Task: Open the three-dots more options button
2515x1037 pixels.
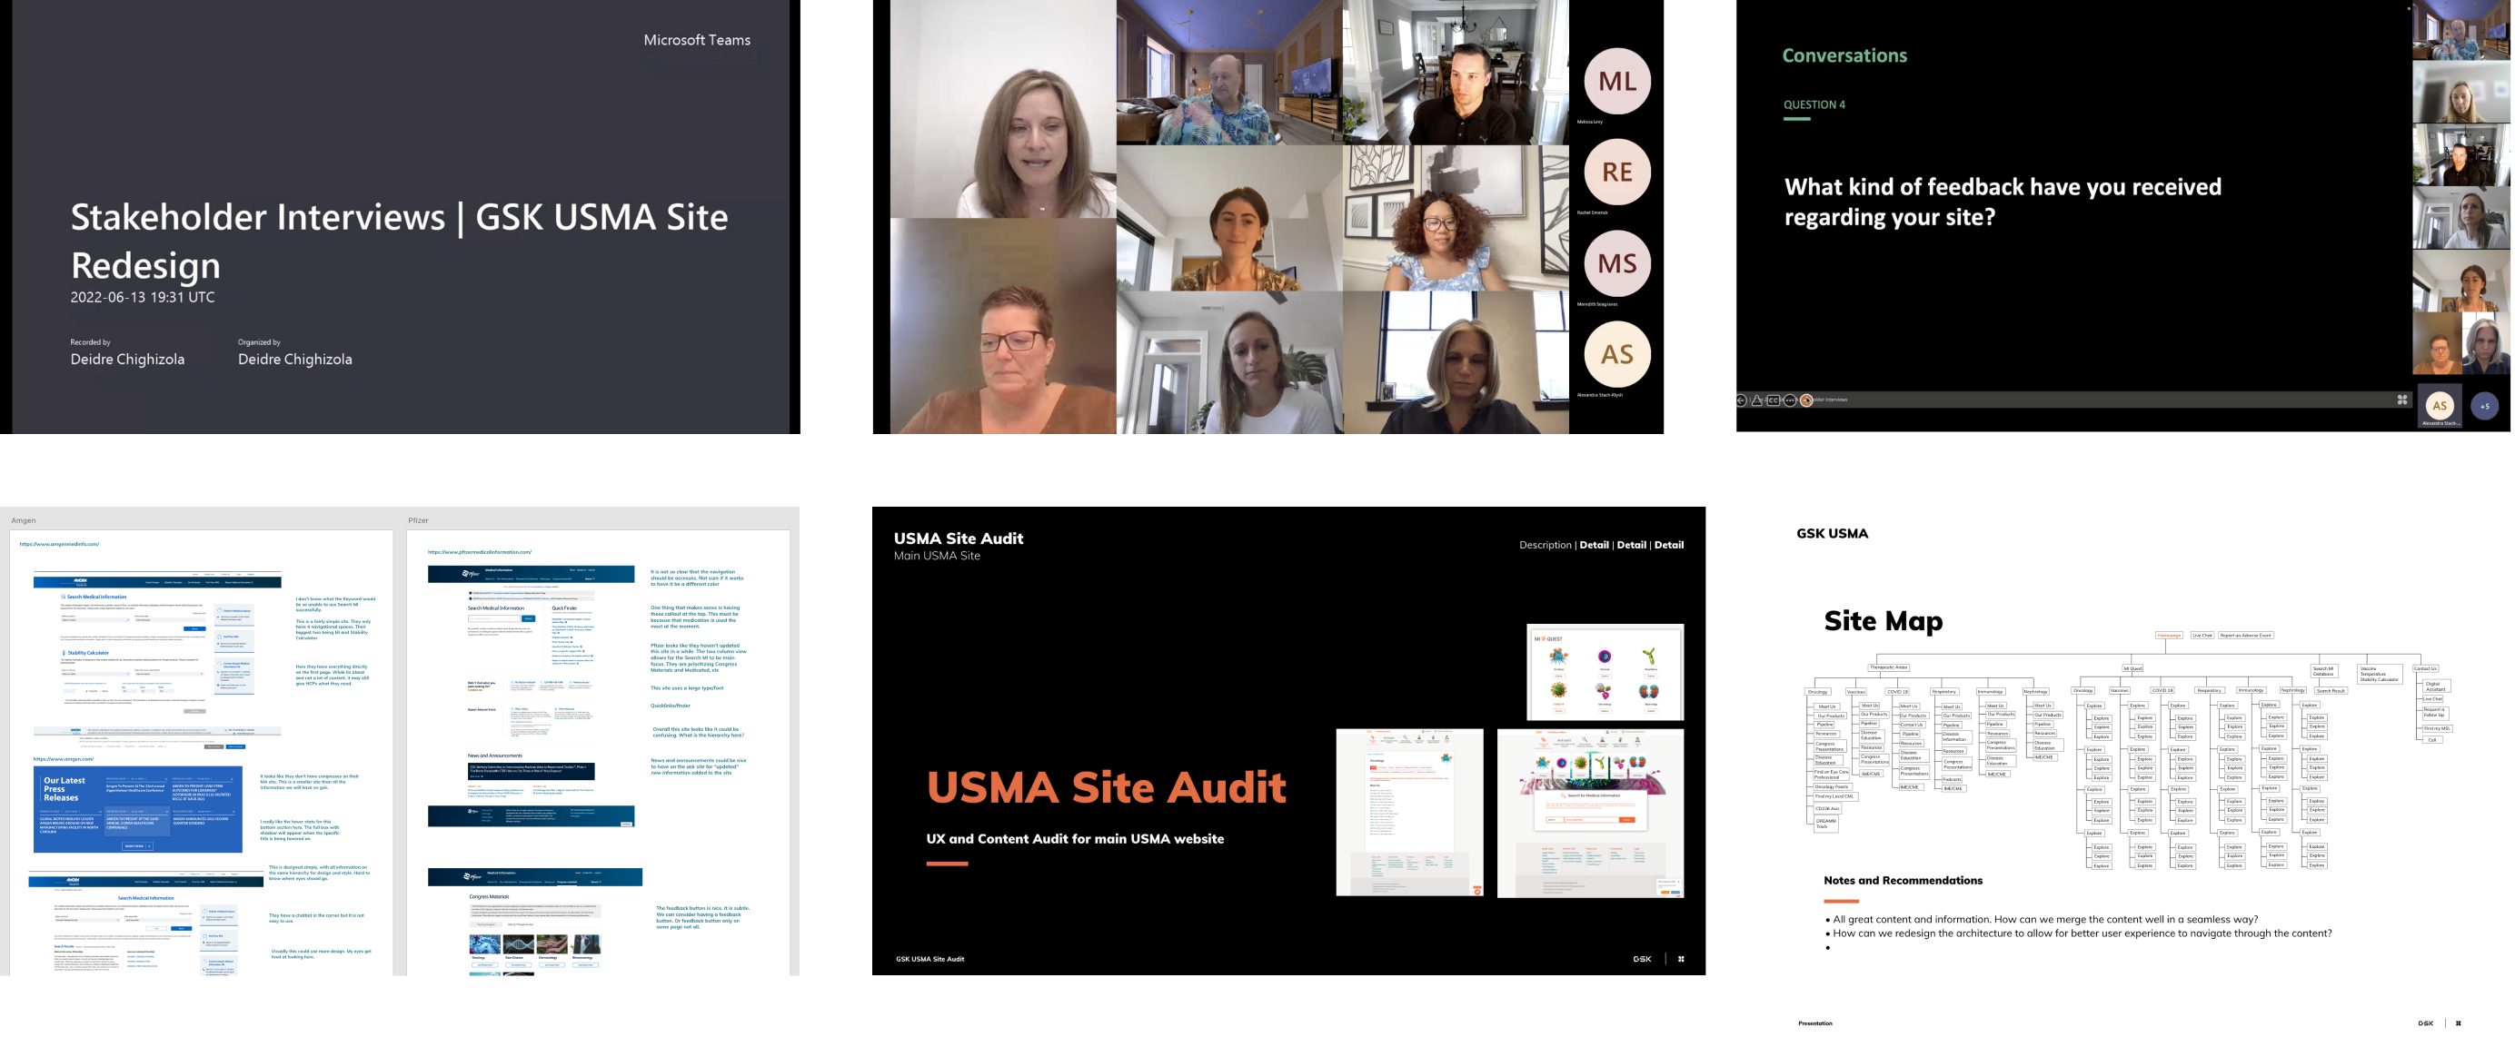Action: [1791, 401]
